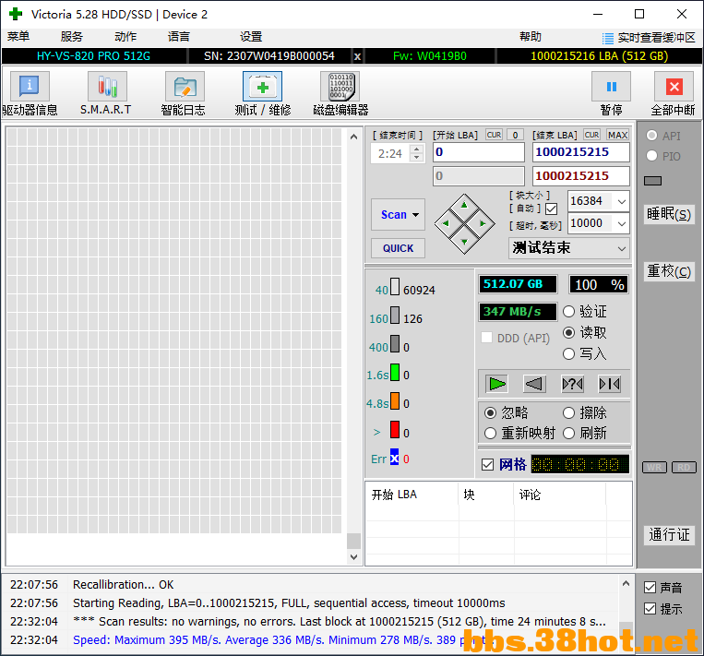Click the x button next to serial number
704x656 pixels.
[357, 56]
